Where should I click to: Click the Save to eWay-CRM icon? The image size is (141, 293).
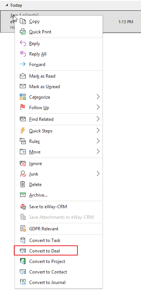point(23,207)
